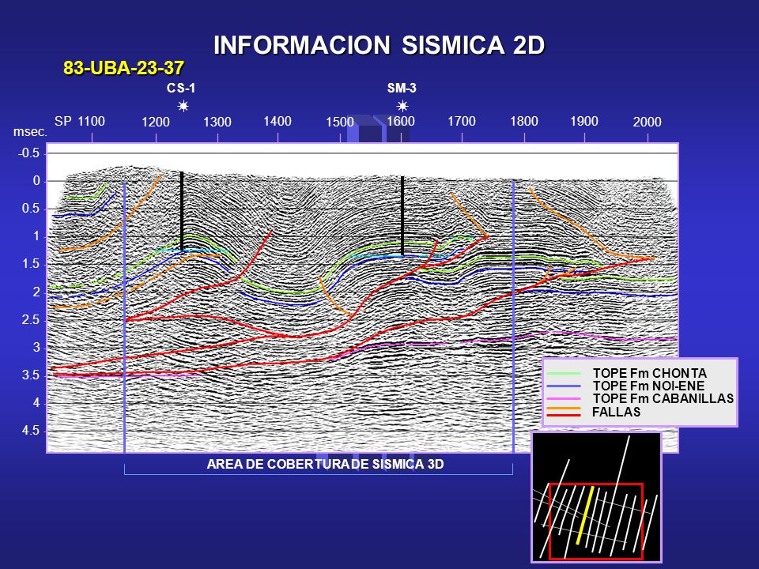Click the SM-3 well star symbol
The image size is (759, 569).
tap(402, 106)
